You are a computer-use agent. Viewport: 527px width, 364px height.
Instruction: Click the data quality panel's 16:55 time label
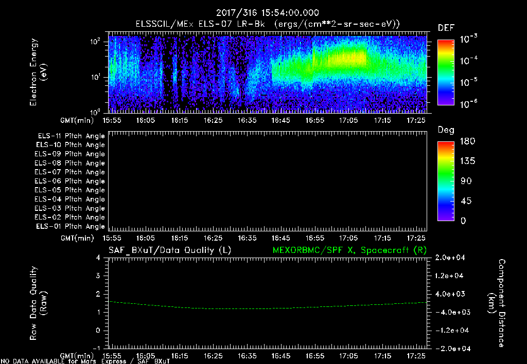[x=315, y=356]
